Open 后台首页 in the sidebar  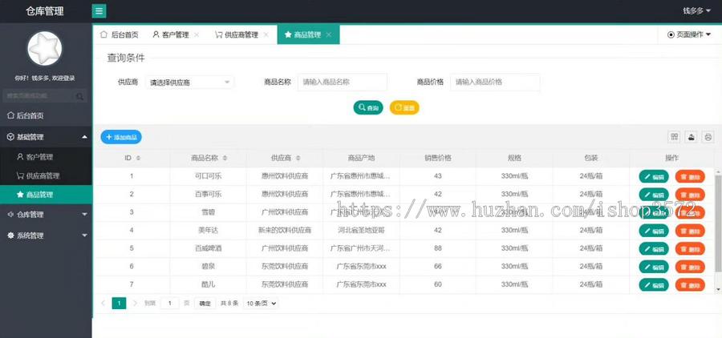[46, 116]
